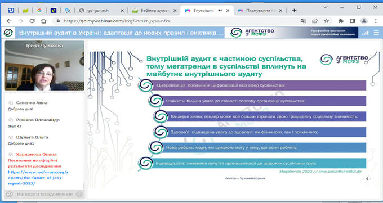
Task: Toggle the browser side panel
Action: (x=352, y=21)
